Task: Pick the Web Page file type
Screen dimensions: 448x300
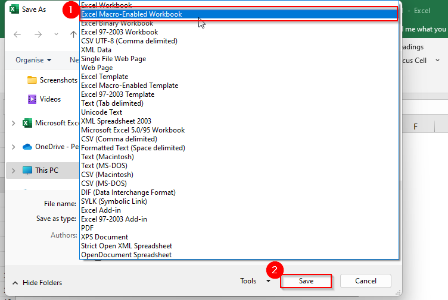Action: [239, 68]
